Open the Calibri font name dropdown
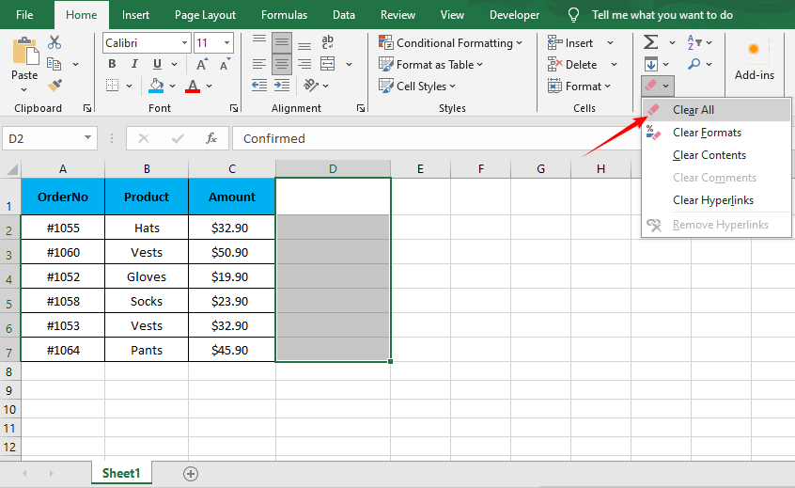 (182, 43)
